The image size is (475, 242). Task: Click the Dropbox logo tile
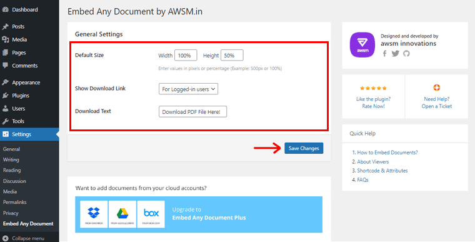point(94,214)
